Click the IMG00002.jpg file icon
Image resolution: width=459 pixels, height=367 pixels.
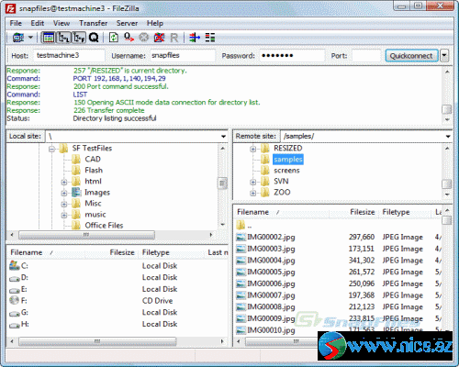point(241,238)
